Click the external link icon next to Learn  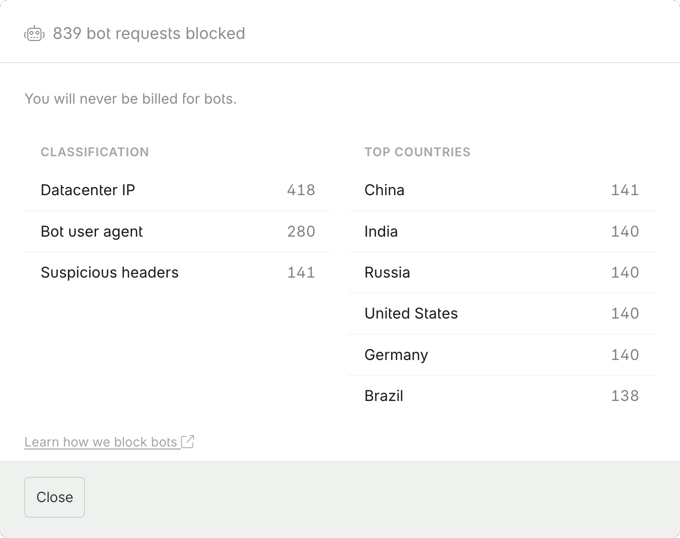tap(188, 441)
